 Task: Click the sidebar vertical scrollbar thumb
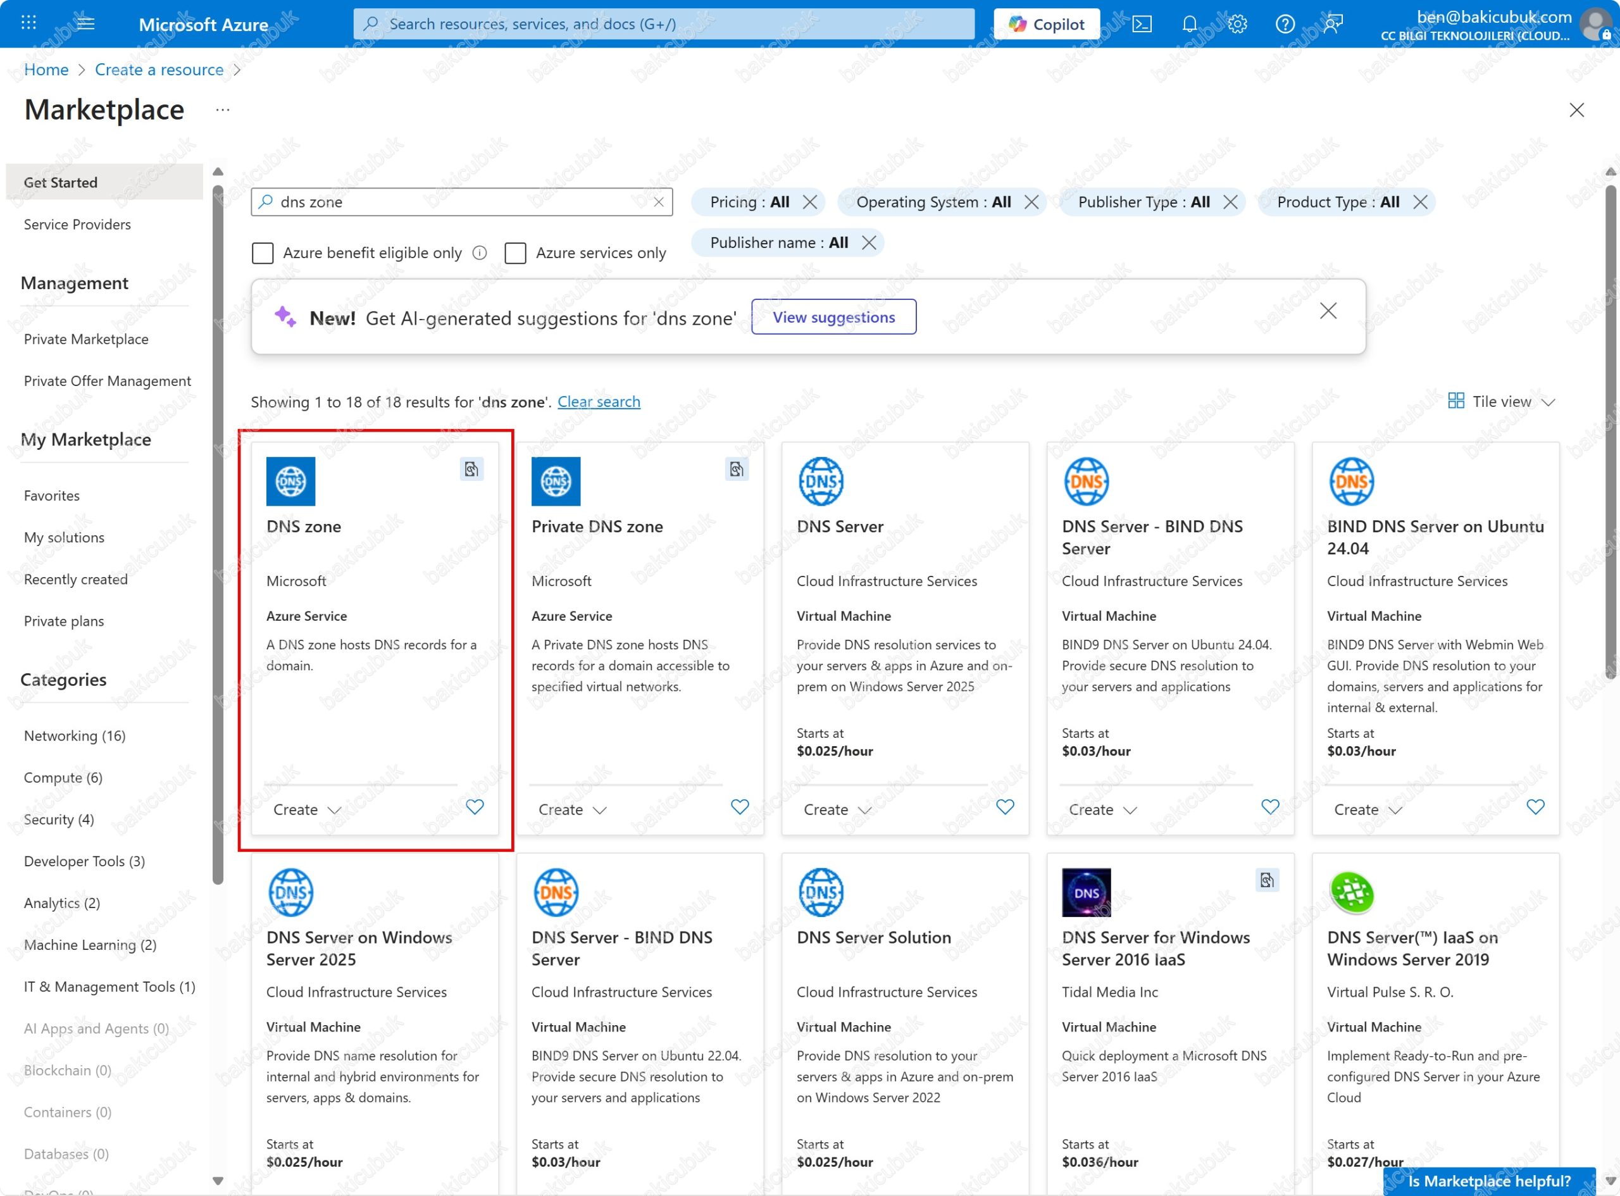pos(218,536)
